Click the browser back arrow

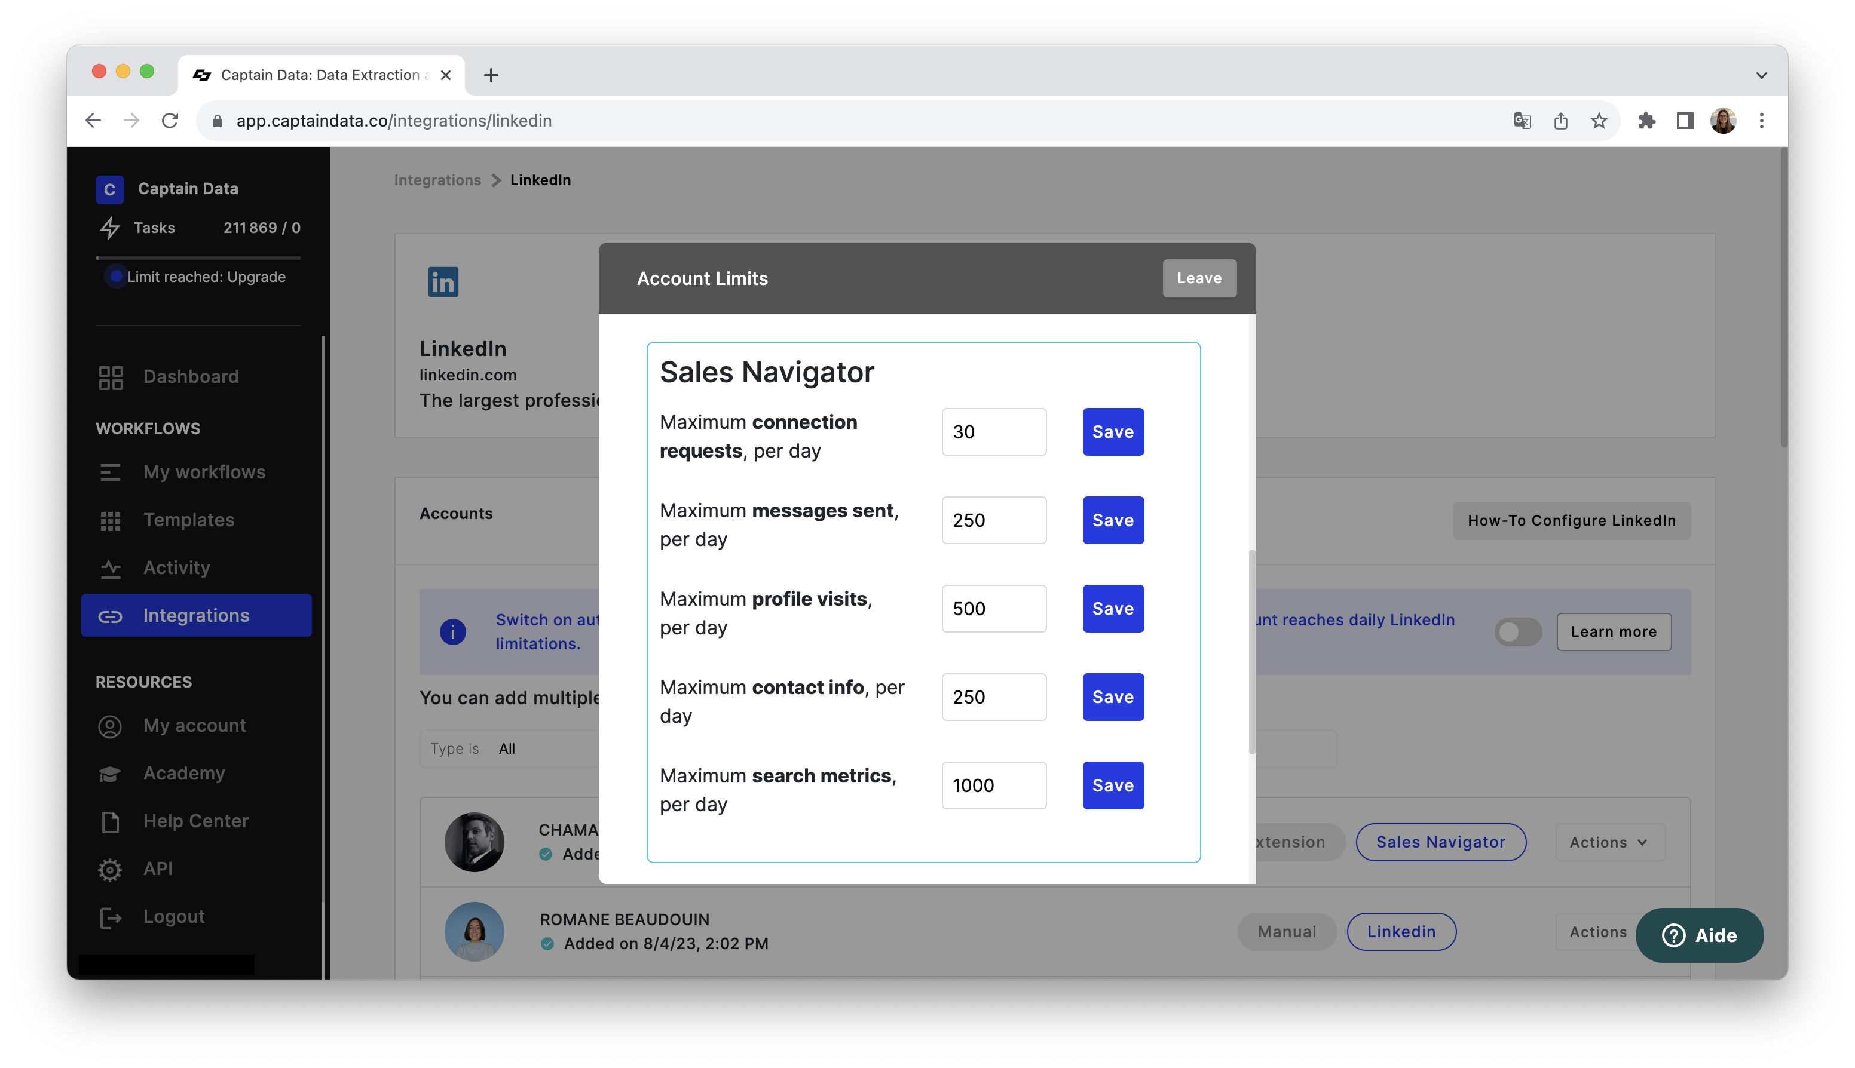coord(93,120)
